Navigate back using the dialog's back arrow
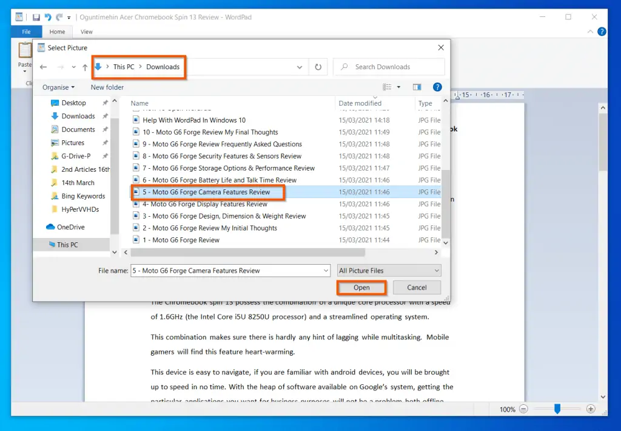Image resolution: width=621 pixels, height=431 pixels. point(43,67)
